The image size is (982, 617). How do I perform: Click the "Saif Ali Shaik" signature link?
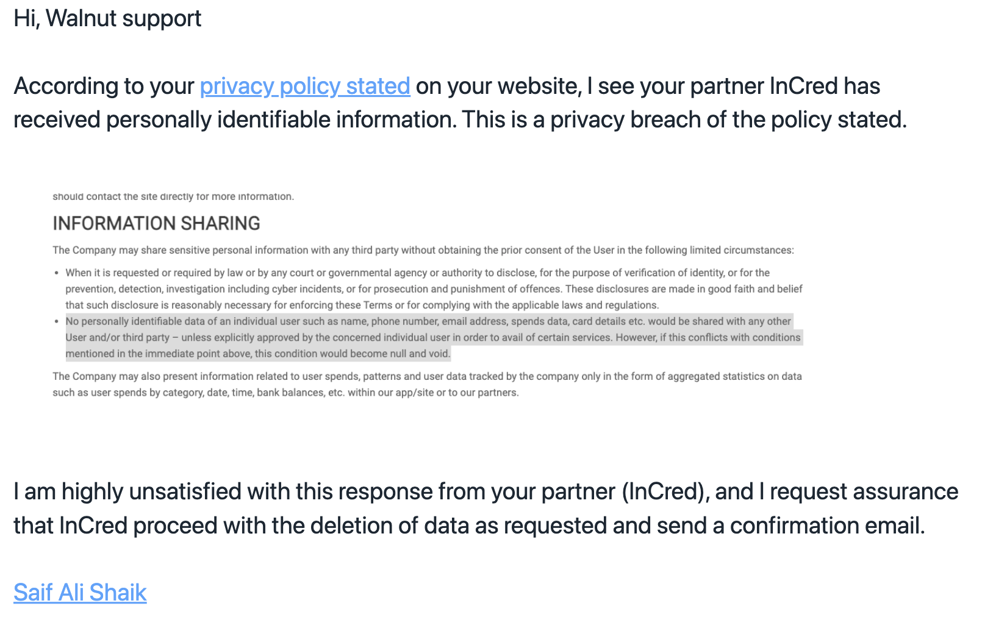point(80,592)
